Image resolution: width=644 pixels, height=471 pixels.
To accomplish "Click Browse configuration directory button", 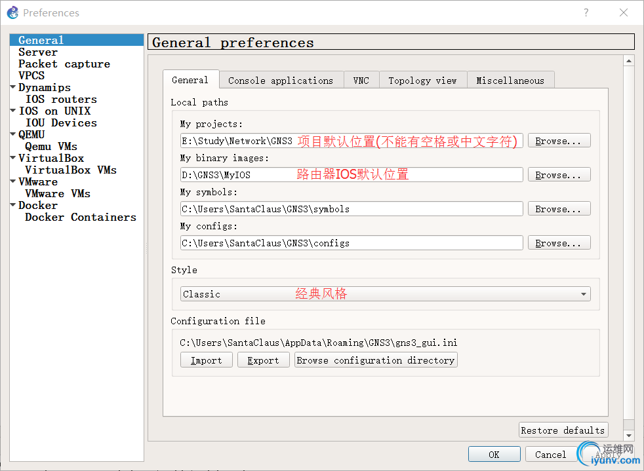I will (376, 360).
